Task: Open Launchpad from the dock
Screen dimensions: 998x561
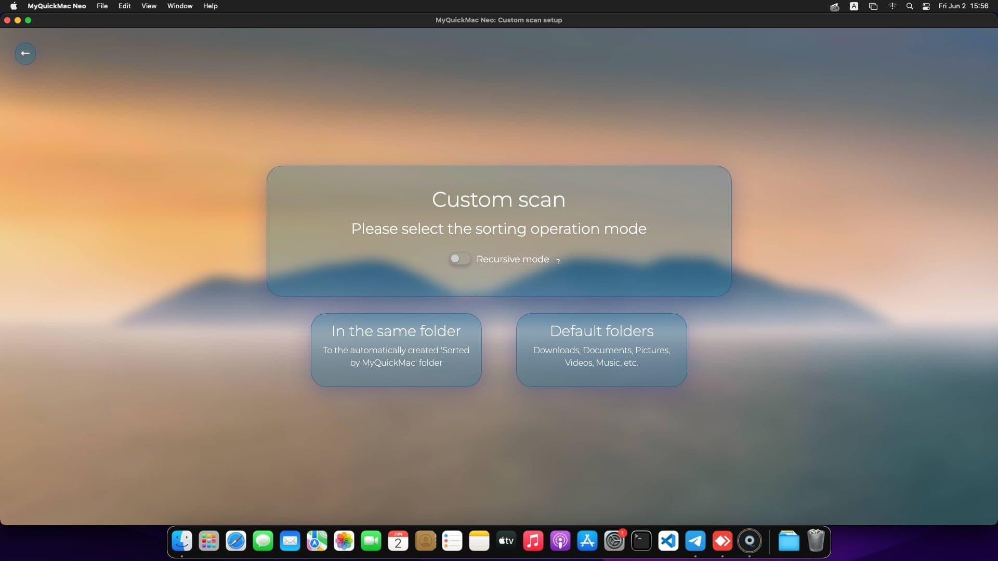Action: coord(209,541)
